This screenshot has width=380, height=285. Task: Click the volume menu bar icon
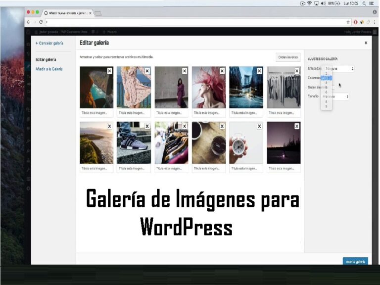click(324, 3)
